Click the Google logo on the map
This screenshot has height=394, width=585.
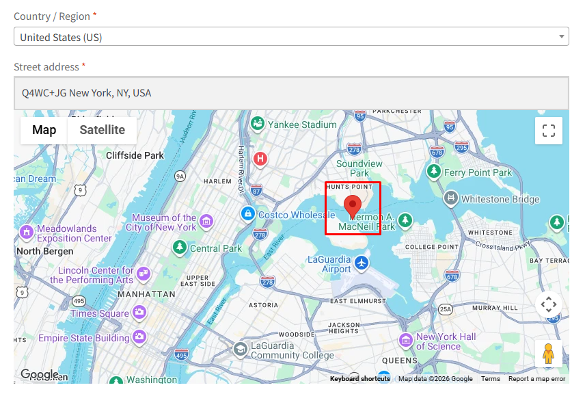(x=40, y=374)
